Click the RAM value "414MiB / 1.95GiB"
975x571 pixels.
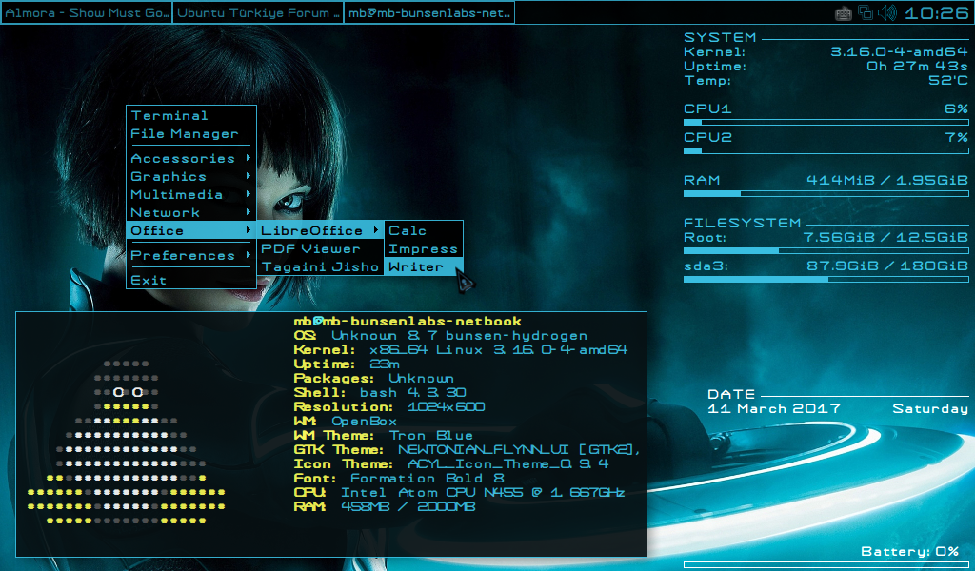point(887,180)
